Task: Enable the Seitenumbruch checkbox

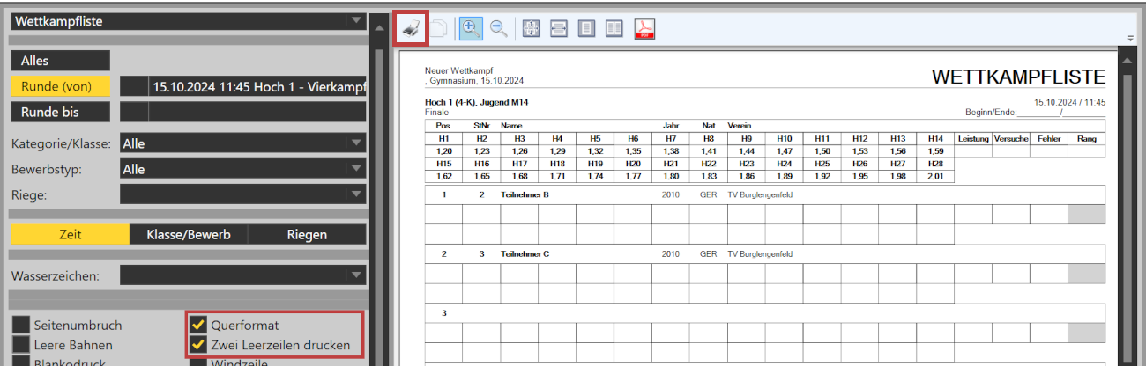Action: (20, 325)
